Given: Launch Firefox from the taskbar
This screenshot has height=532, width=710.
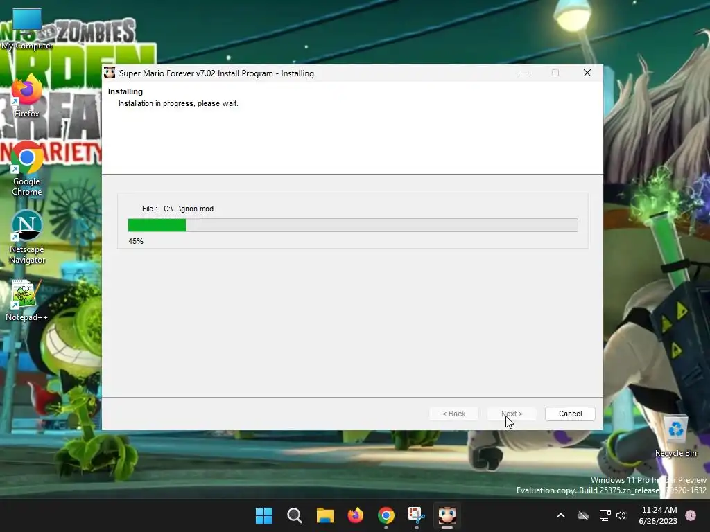Looking at the screenshot, I should click(356, 515).
